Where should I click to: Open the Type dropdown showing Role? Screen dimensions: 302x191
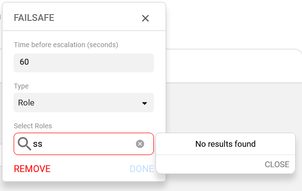84,103
